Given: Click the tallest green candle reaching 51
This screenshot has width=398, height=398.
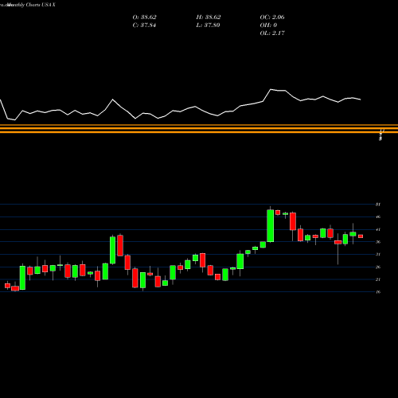Looking at the screenshot, I should [x=271, y=226].
